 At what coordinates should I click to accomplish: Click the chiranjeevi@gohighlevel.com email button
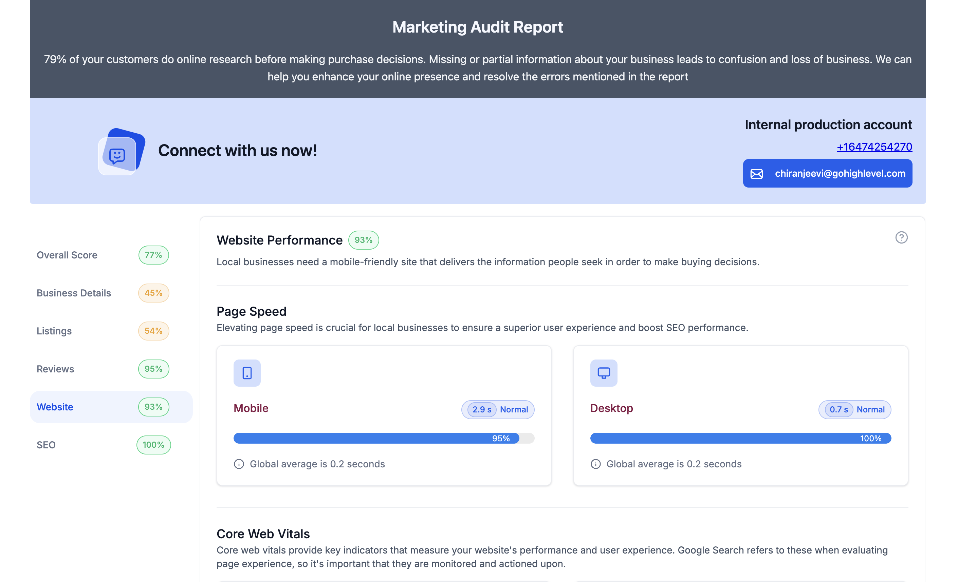[840, 173]
